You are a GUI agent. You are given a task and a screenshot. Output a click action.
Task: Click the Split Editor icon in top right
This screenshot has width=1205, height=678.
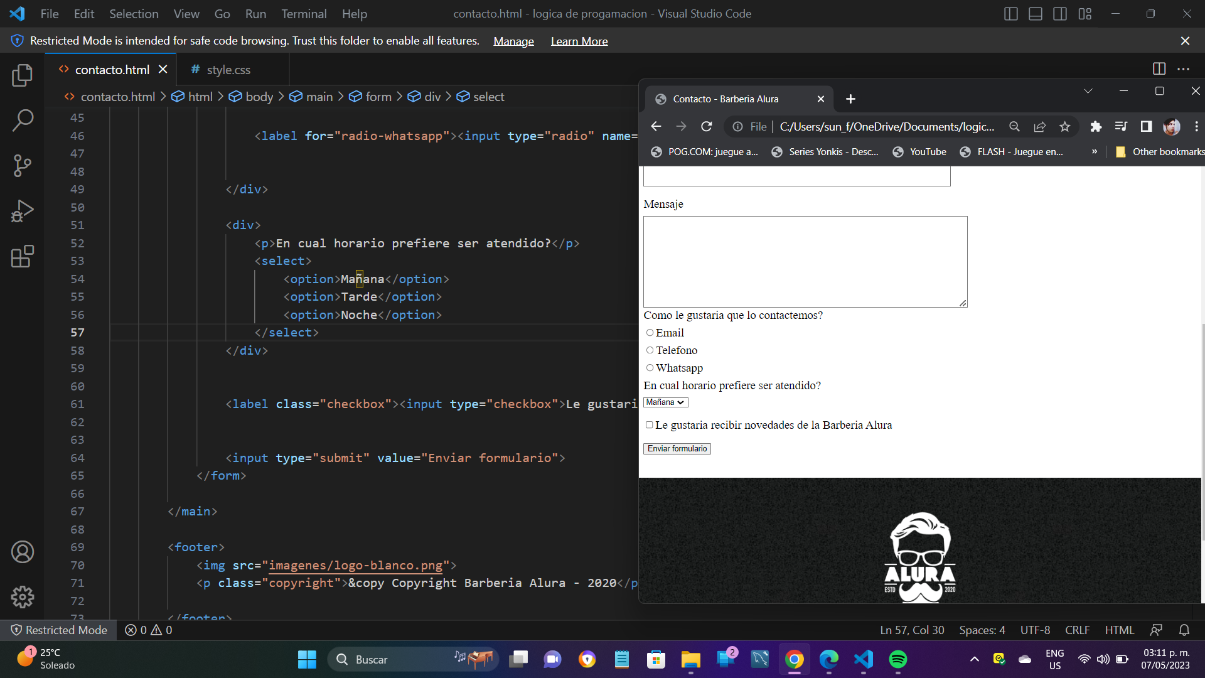[1159, 68]
